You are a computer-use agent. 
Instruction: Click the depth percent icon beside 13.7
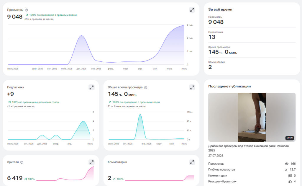tap(286, 170)
